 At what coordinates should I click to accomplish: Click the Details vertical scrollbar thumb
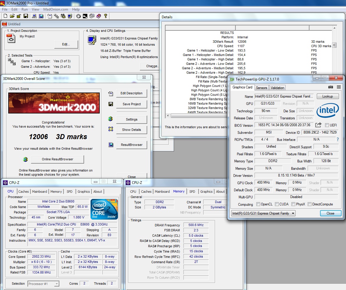click(x=334, y=45)
